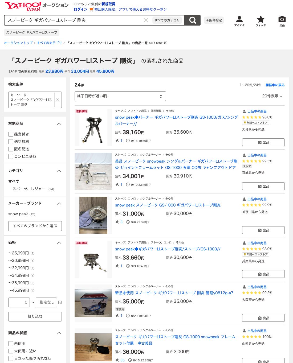Screen dimensions: 293x363
Task: Click the 指定なし maximum price field
Action: [46, 302]
